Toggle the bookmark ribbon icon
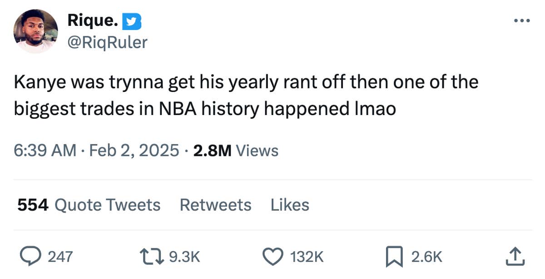545x279 pixels. pos(395,256)
